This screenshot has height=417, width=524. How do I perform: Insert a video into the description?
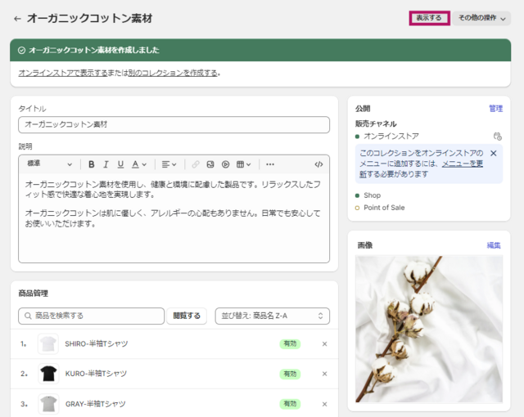pos(226,164)
